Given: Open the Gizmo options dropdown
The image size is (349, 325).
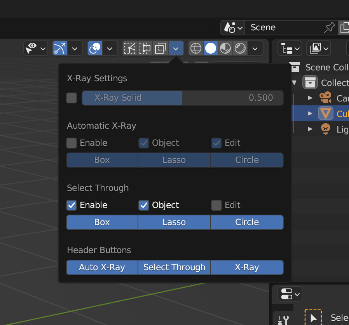Looking at the screenshot, I should [x=75, y=49].
